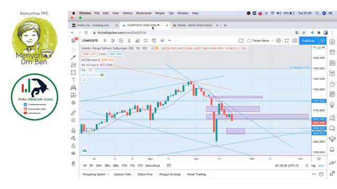
Task: Open the alerts alarm clock sidebar panel
Action: (332, 52)
